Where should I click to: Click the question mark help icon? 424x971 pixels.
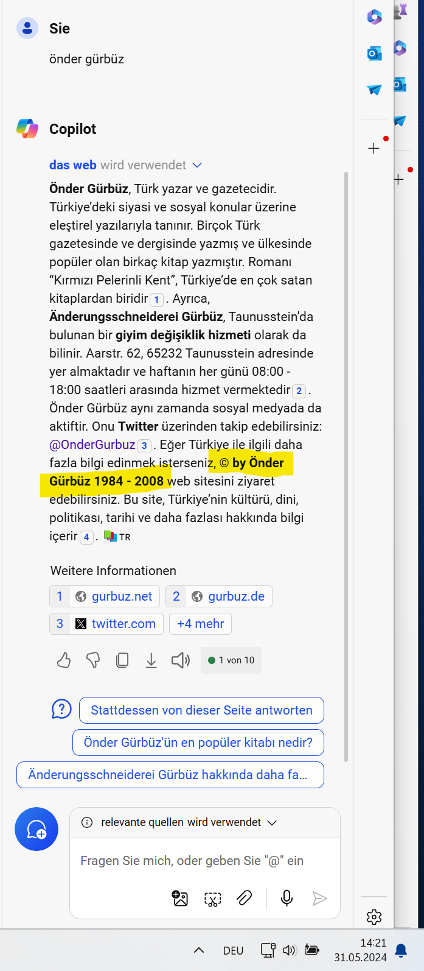(61, 709)
